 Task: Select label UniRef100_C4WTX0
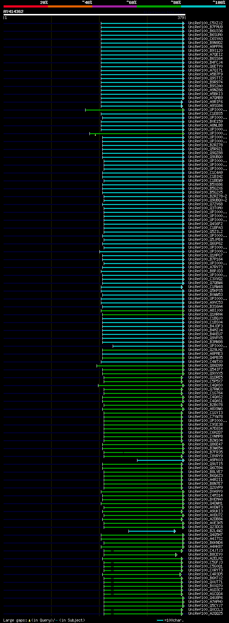pos(205,362)
